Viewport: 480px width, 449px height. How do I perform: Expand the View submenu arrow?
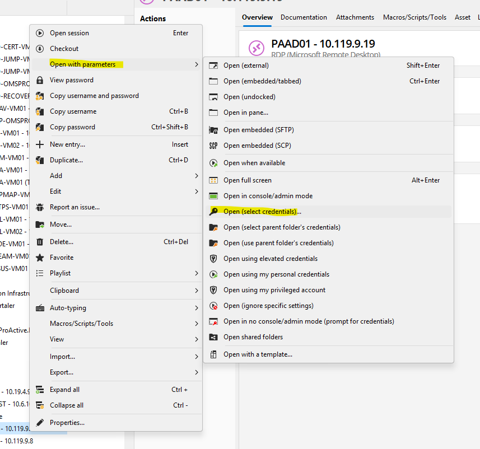pyautogui.click(x=197, y=339)
